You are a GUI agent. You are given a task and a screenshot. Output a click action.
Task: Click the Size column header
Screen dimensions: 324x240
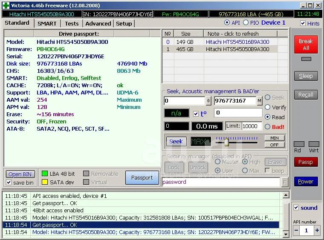point(189,34)
